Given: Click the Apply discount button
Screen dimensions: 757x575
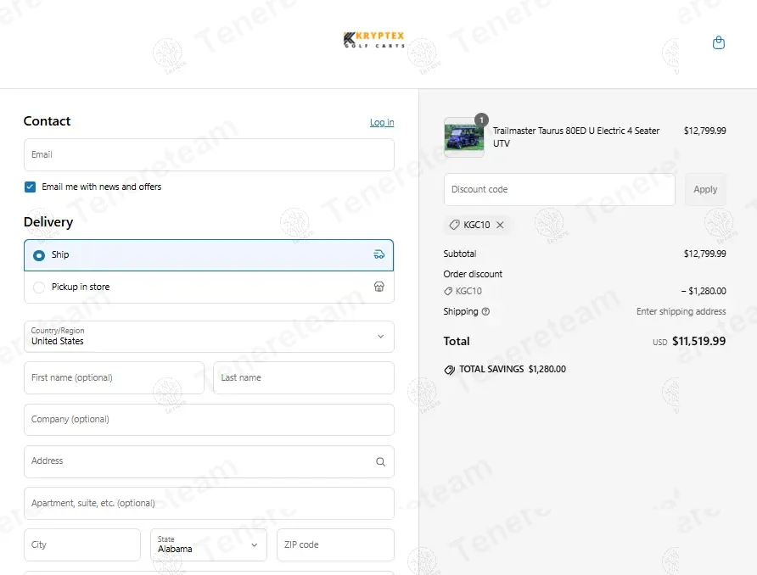Looking at the screenshot, I should 705,190.
